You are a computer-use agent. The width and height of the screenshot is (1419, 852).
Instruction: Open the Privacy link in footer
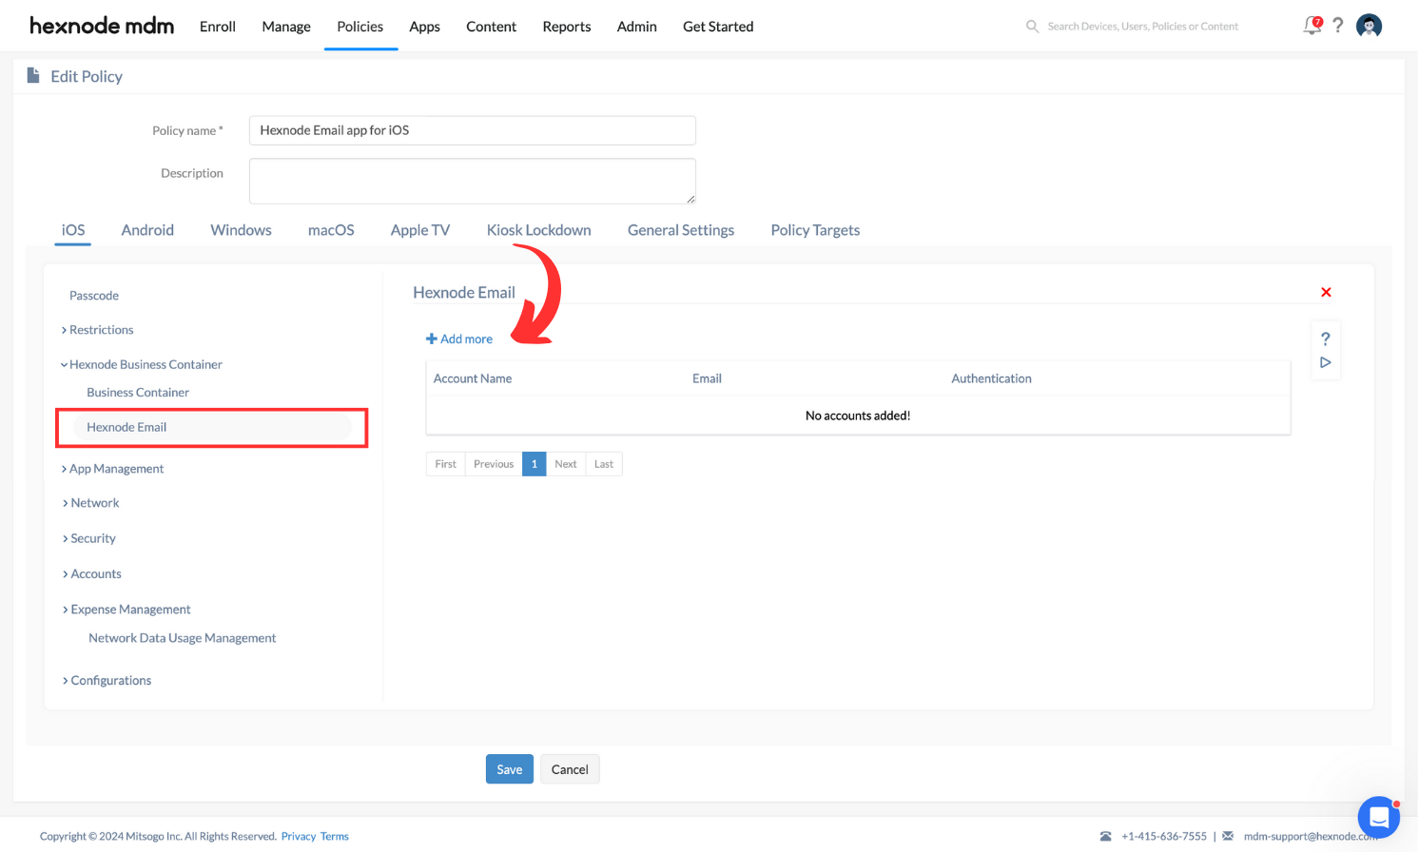[x=299, y=837]
